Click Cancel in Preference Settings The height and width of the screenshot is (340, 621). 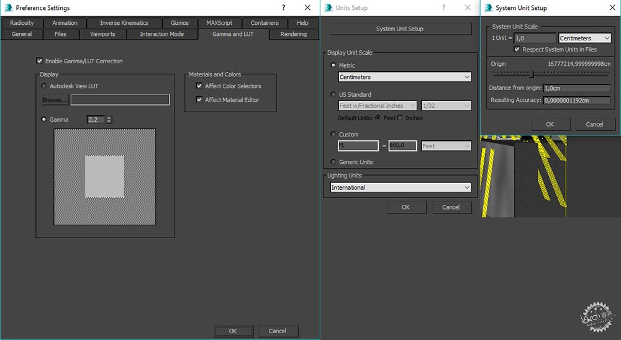click(278, 331)
